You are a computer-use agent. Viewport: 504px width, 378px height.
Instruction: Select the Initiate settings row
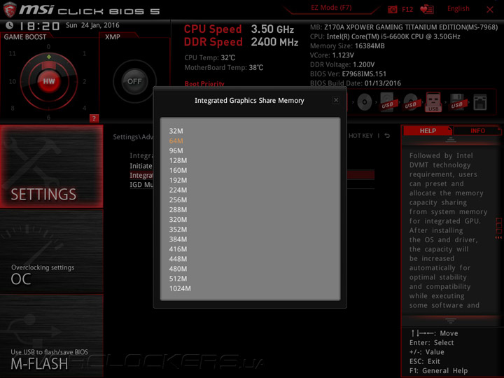[x=141, y=166]
